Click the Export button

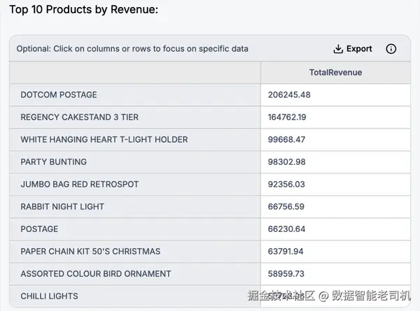pyautogui.click(x=353, y=49)
